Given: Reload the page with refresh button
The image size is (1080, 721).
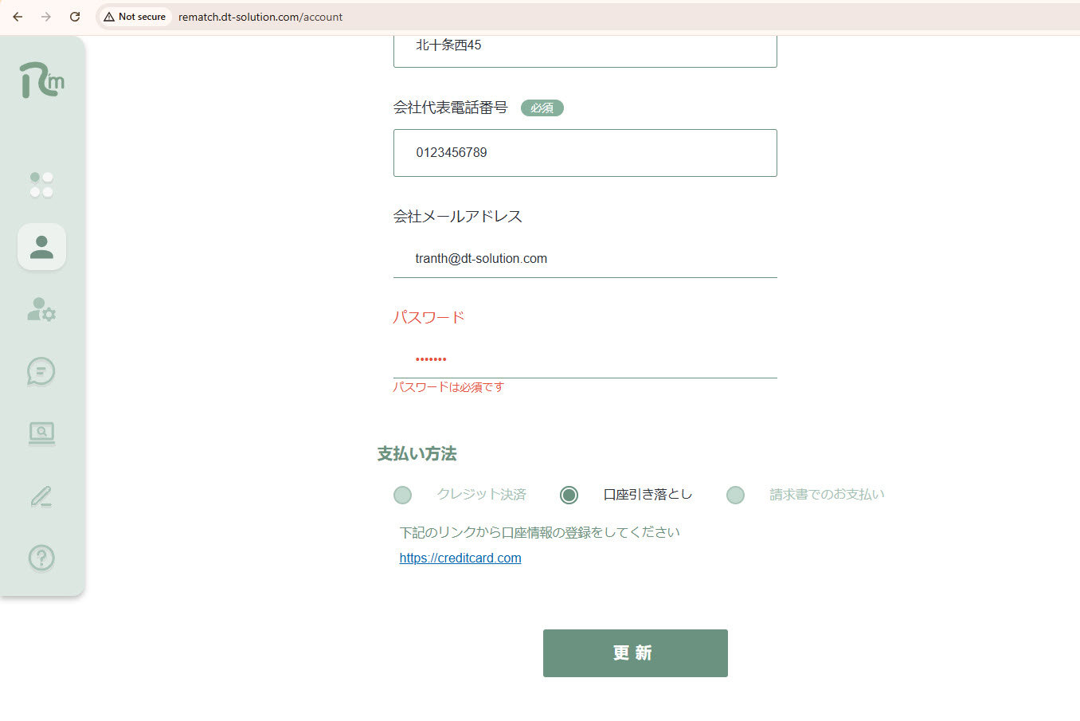Looking at the screenshot, I should pyautogui.click(x=75, y=17).
